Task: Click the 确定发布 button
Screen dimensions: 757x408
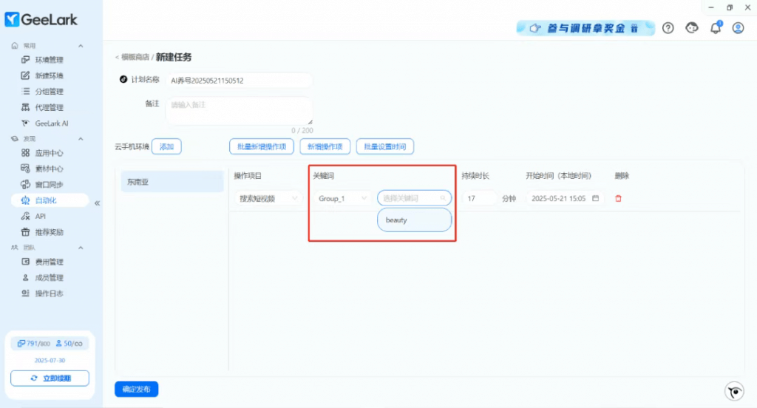Action: [136, 389]
